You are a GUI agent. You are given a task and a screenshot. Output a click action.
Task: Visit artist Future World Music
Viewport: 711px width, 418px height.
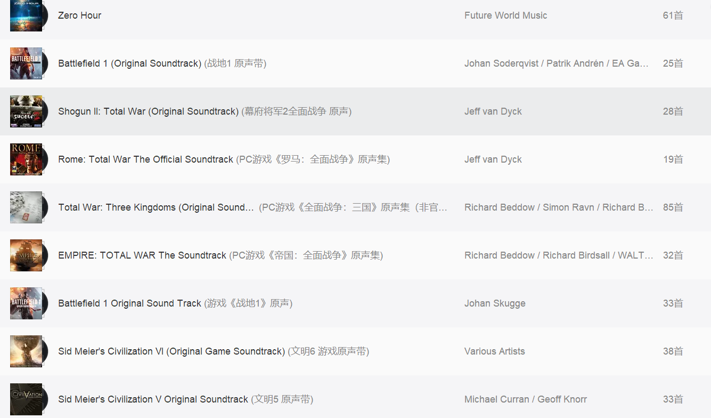click(505, 15)
